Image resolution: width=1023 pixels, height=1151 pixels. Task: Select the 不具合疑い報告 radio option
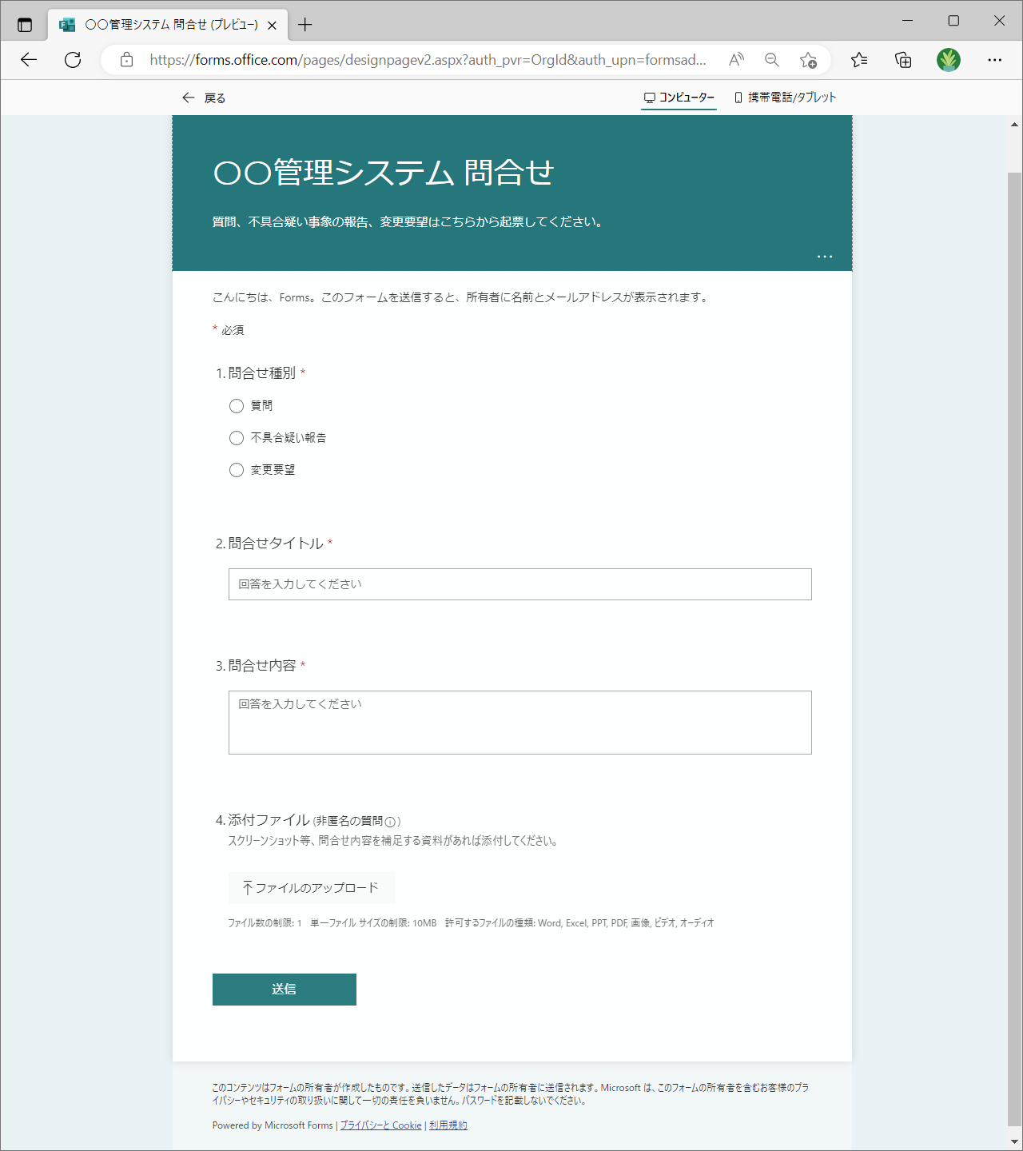237,438
